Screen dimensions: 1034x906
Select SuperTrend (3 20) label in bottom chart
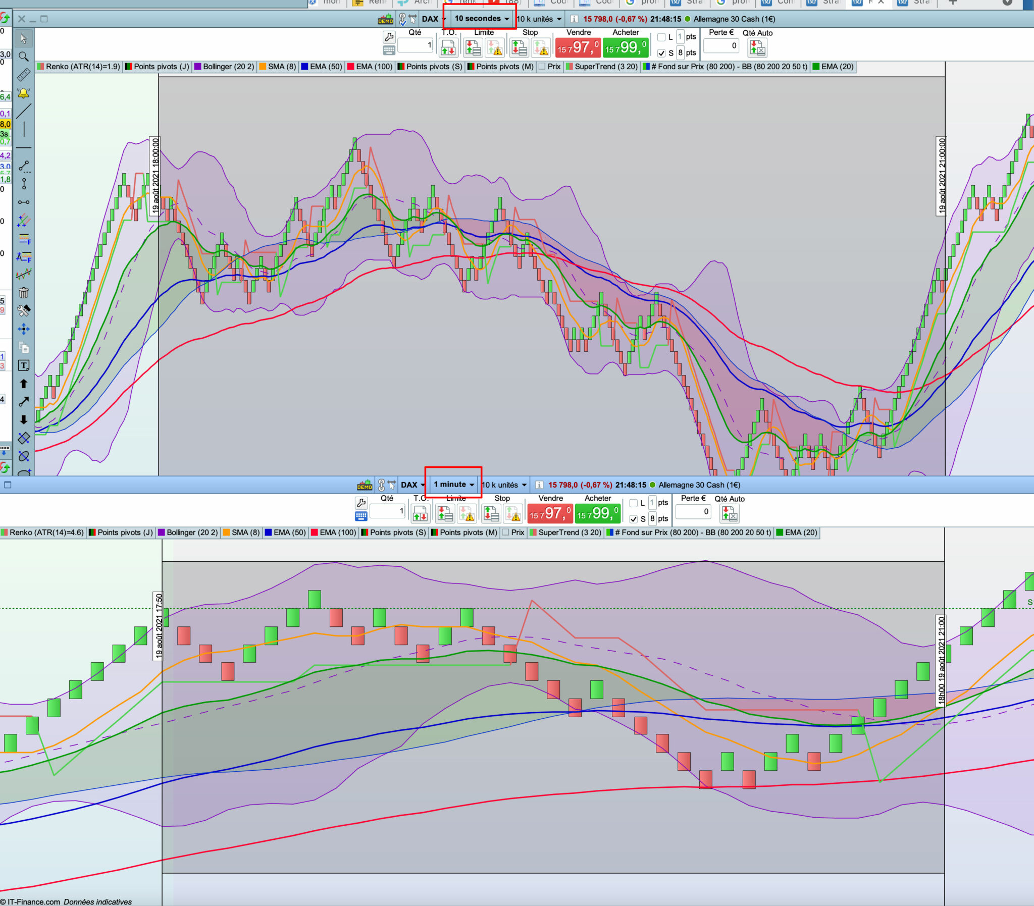click(565, 532)
